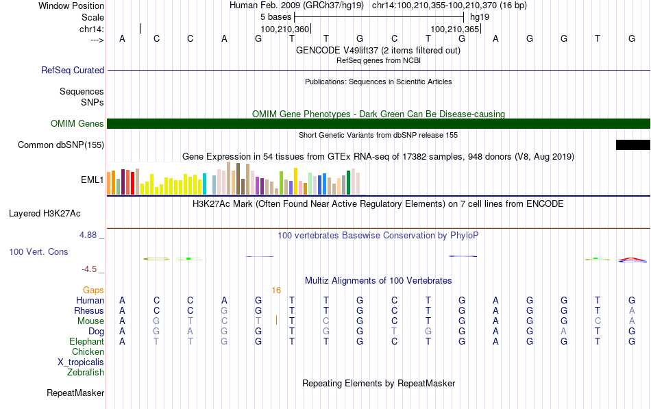651x409 pixels.
Task: Click the 100,210,365 coordinate marker
Action: 454,29
